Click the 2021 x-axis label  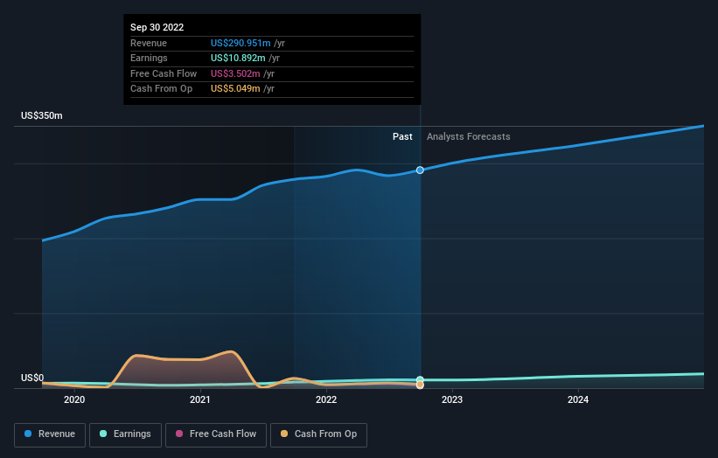pos(200,399)
